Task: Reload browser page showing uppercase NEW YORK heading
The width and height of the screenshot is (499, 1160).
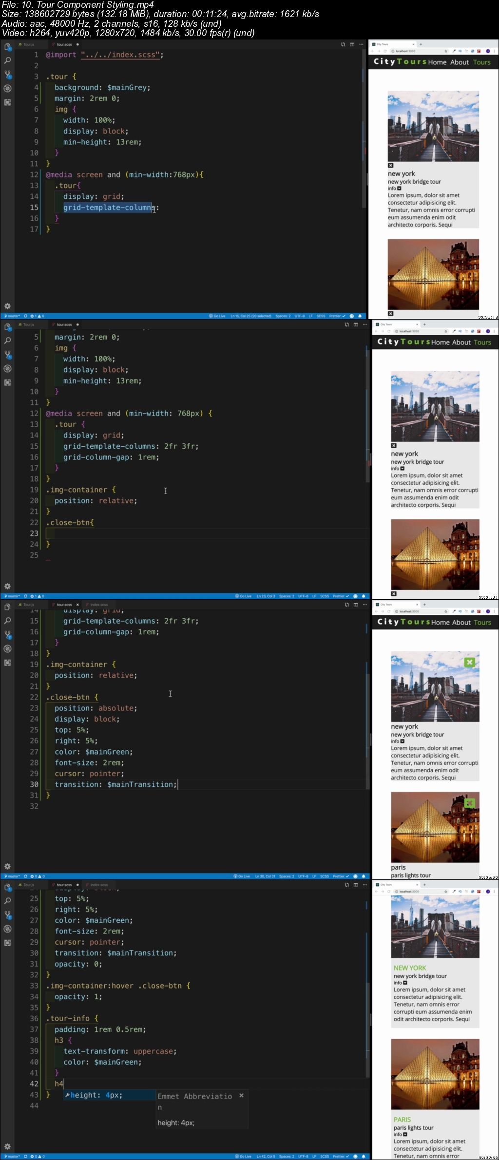Action: 388,891
